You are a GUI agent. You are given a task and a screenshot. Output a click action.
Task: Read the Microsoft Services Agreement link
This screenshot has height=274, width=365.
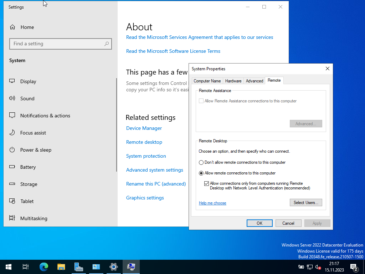point(200,37)
